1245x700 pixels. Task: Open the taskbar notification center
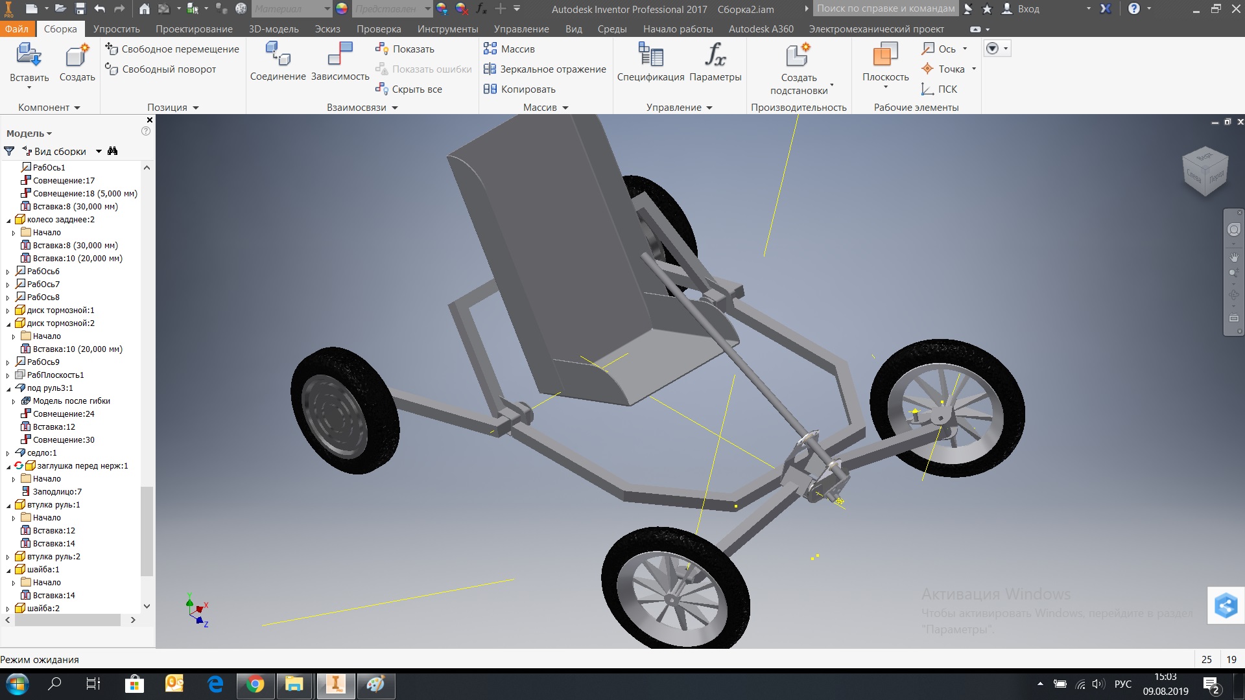click(x=1211, y=685)
